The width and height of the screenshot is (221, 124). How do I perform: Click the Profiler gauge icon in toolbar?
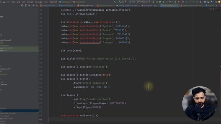[170, 2]
